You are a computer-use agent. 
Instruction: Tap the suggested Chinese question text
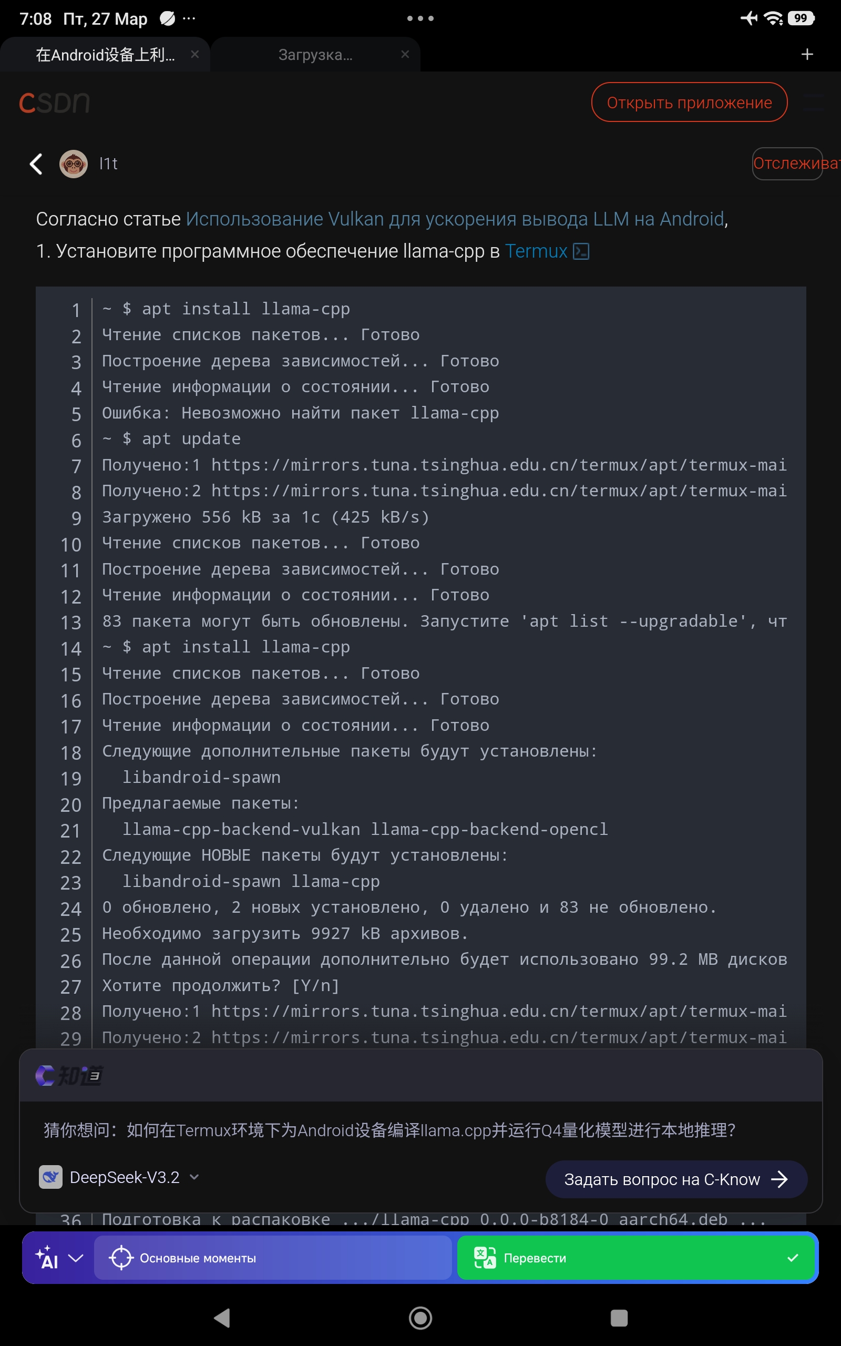coord(390,1130)
